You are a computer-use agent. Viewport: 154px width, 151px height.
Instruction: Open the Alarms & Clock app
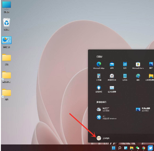112,77
